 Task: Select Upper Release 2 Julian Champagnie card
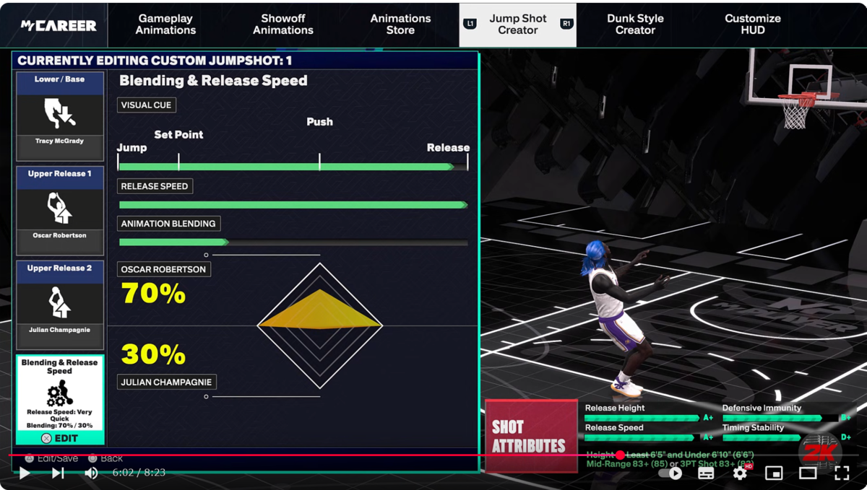click(60, 305)
